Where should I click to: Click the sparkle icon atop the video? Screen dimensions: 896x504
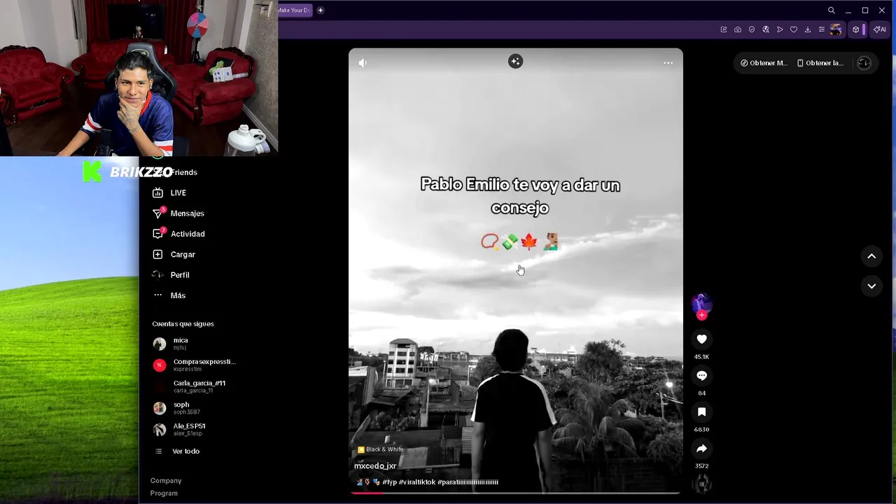[515, 62]
